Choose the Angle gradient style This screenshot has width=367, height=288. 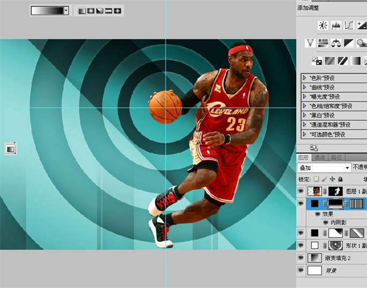coord(100,11)
